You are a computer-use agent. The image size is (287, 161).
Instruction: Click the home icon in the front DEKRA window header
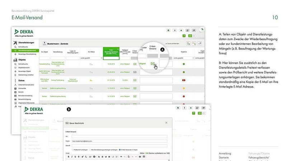(x=191, y=108)
